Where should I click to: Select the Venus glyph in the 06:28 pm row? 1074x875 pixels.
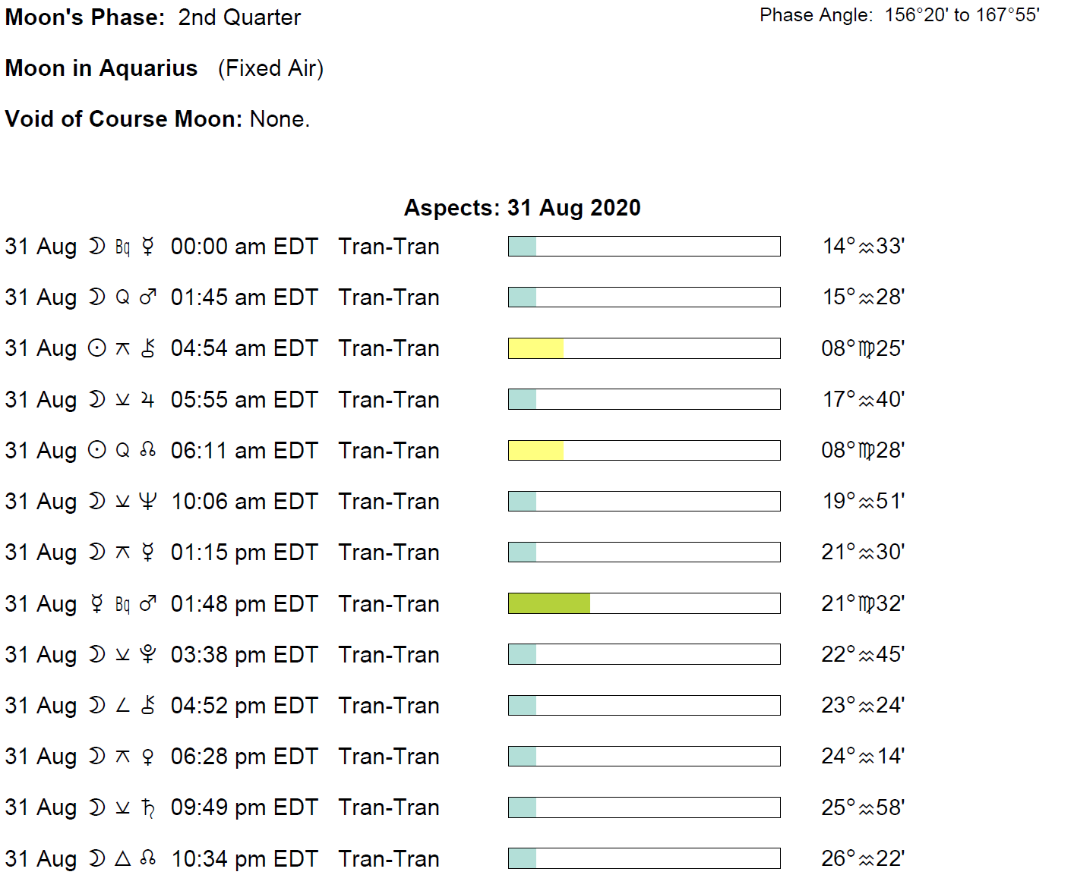pyautogui.click(x=148, y=757)
